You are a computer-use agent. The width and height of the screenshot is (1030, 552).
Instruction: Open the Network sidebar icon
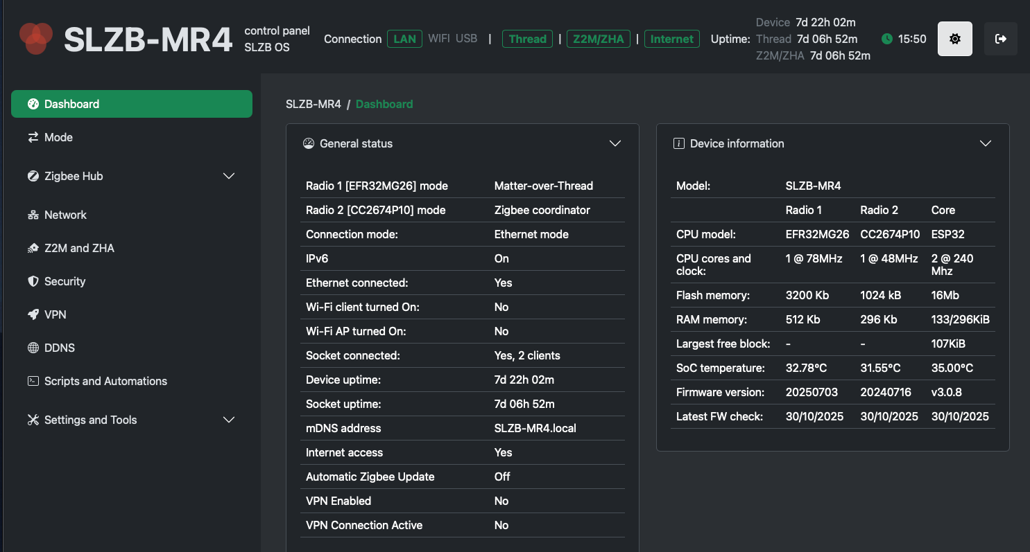click(33, 215)
